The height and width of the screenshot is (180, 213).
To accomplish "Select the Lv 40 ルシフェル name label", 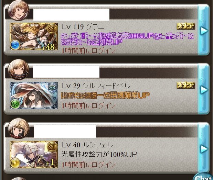I will (87, 145).
